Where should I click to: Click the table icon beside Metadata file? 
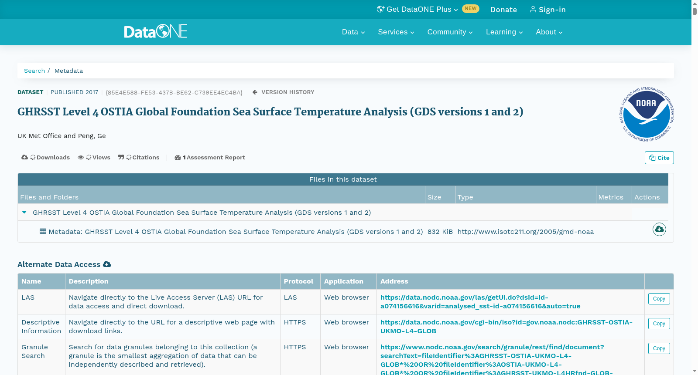43,231
